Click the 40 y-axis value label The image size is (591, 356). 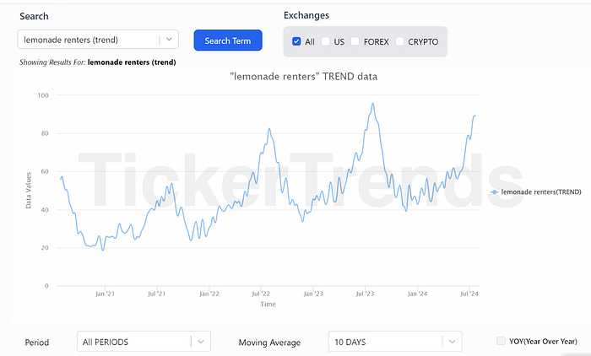pyautogui.click(x=45, y=210)
